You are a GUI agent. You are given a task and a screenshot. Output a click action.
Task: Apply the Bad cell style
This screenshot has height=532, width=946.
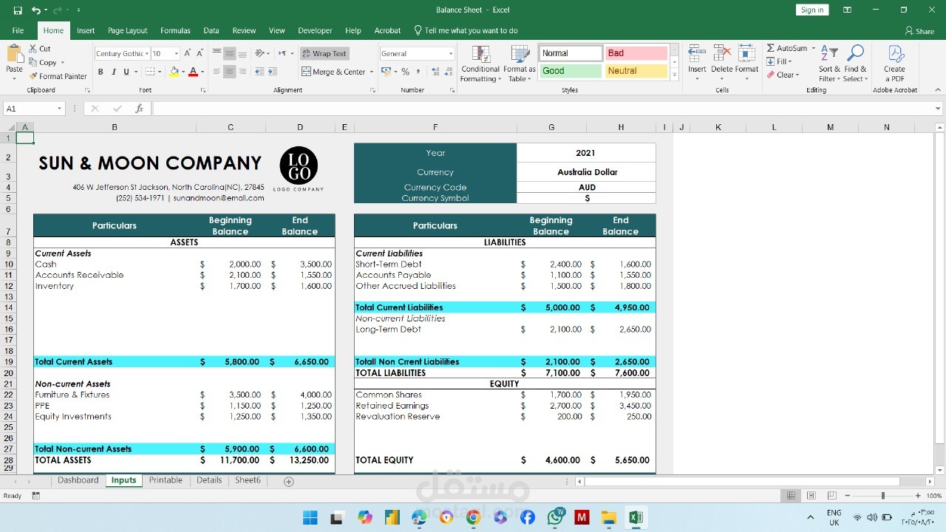point(636,53)
